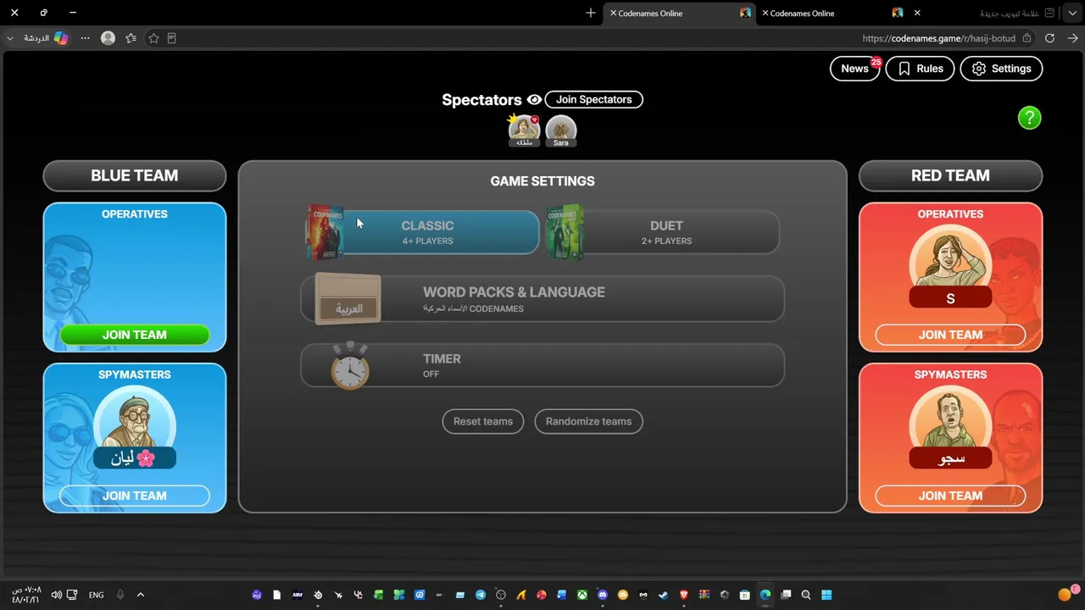Screen dimensions: 1085x610
Task: Click the Reset teams button
Action: point(483,421)
